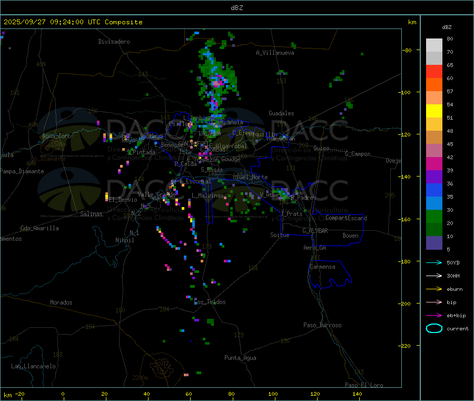Click the 'L_Malvinas' map label
This screenshot has width=474, height=401.
[208, 195]
